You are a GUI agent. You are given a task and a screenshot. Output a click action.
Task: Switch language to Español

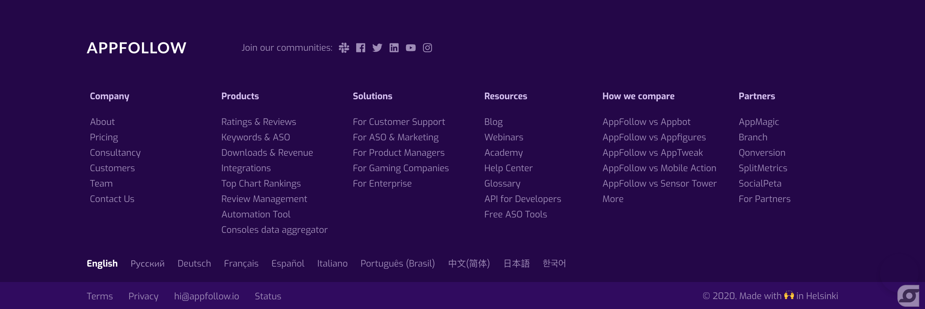coord(288,264)
